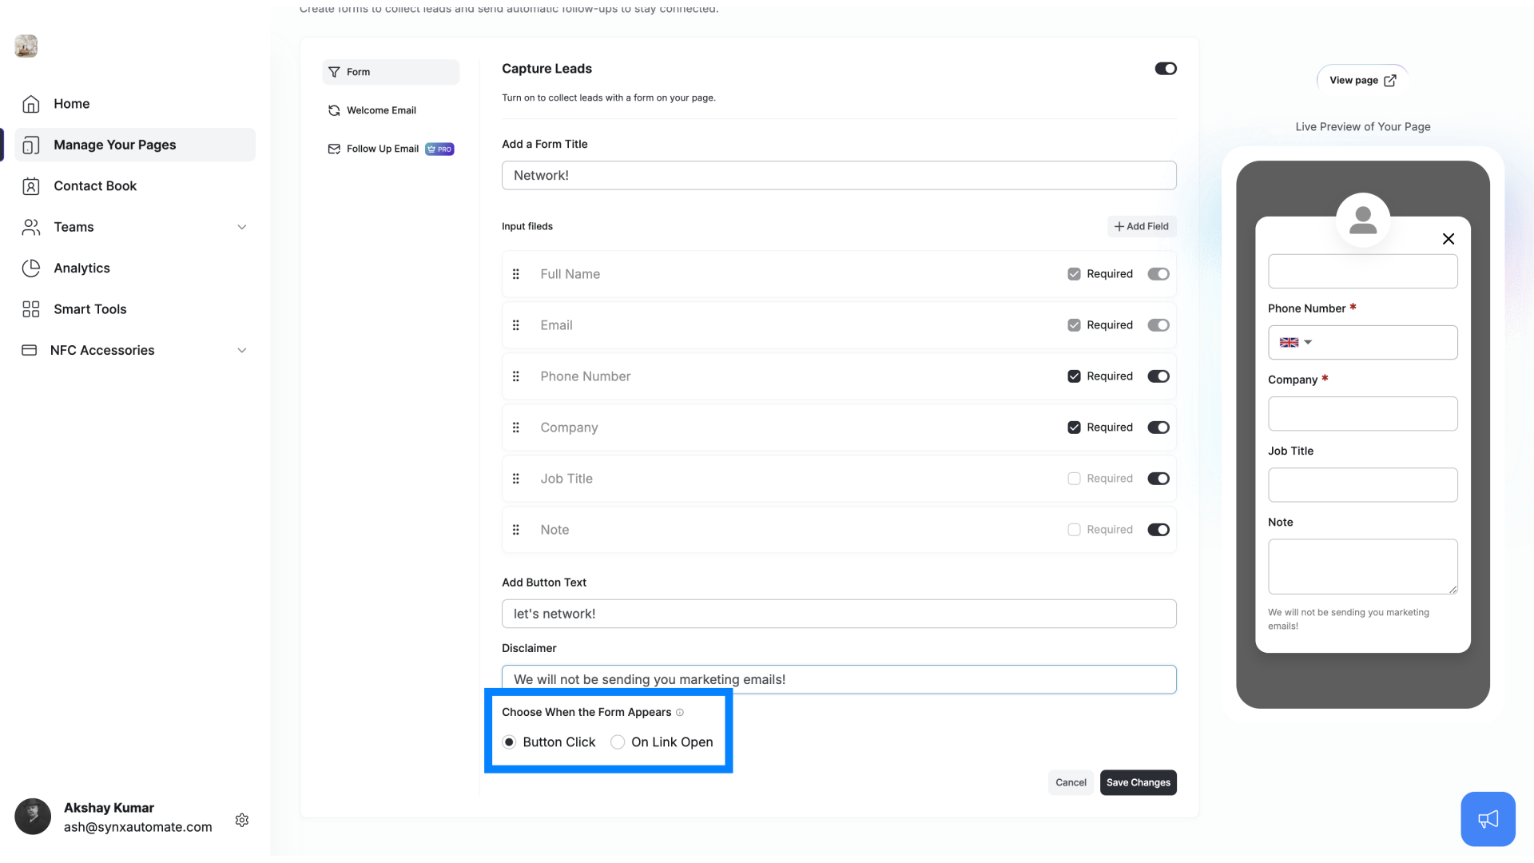Click the Analytics icon in sidebar
1534x863 pixels.
(x=30, y=268)
